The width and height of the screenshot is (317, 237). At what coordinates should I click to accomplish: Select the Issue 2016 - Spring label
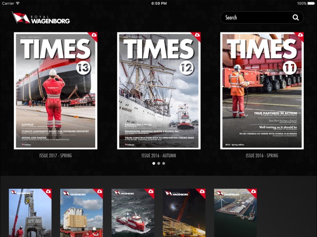click(262, 155)
